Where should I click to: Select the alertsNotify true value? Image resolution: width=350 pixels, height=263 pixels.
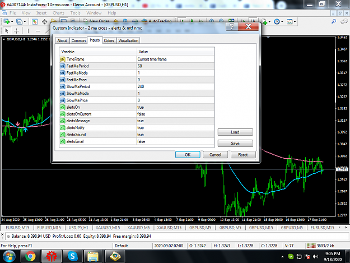coord(175,128)
